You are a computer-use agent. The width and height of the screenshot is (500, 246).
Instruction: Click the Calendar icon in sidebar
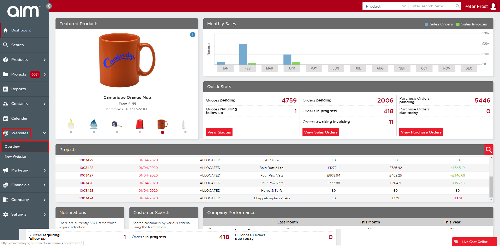(6, 119)
